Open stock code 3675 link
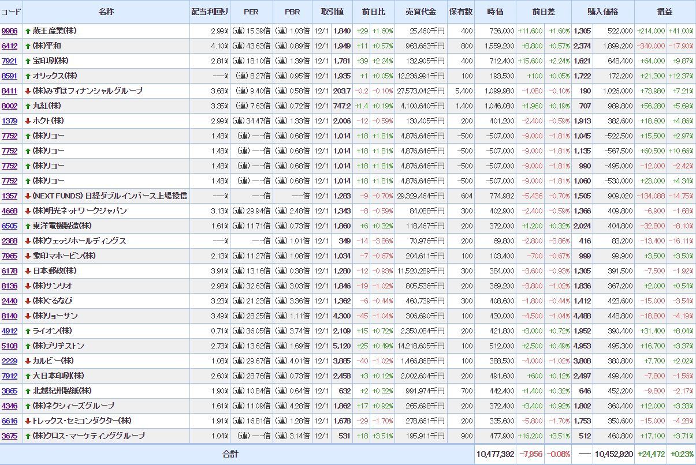The image size is (696, 465). click(10, 436)
